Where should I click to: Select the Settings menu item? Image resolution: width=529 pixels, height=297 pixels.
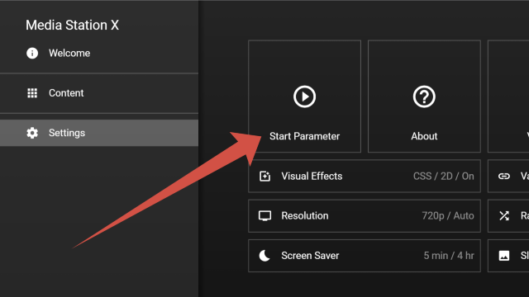pos(99,133)
